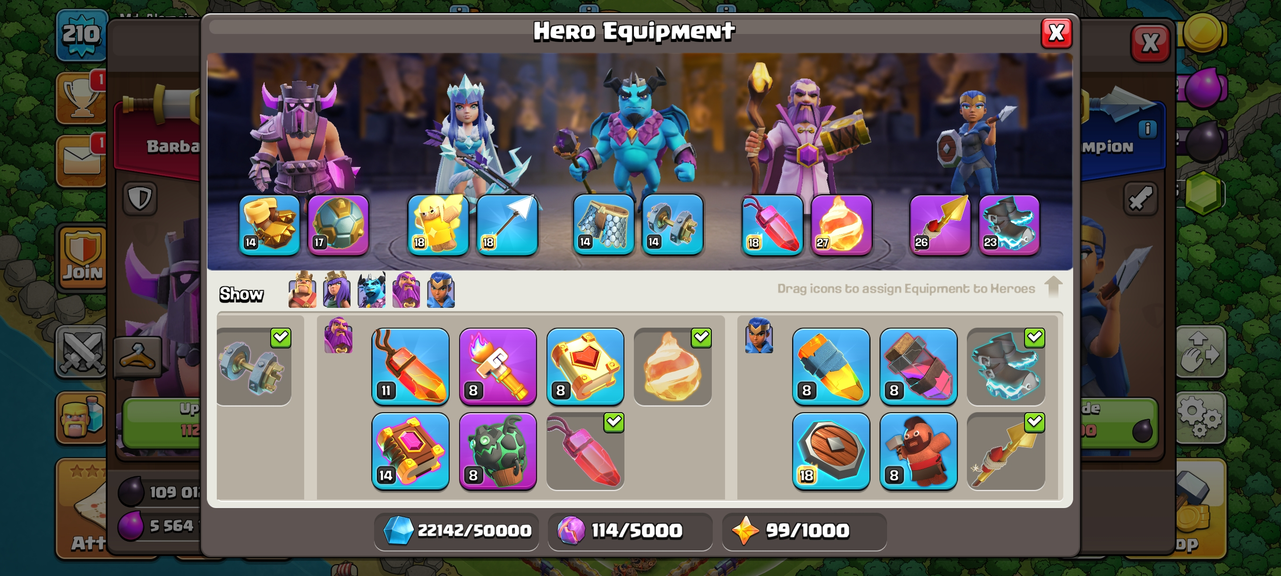The image size is (1281, 576).
Task: Open Barbarian King's level 17 ball slot
Action: [339, 225]
